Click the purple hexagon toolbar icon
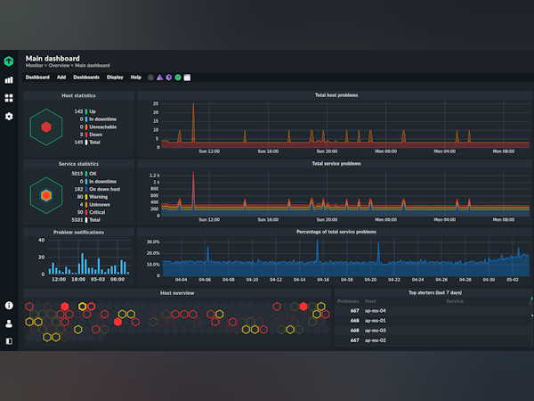This screenshot has width=534, height=401. pyautogui.click(x=168, y=78)
